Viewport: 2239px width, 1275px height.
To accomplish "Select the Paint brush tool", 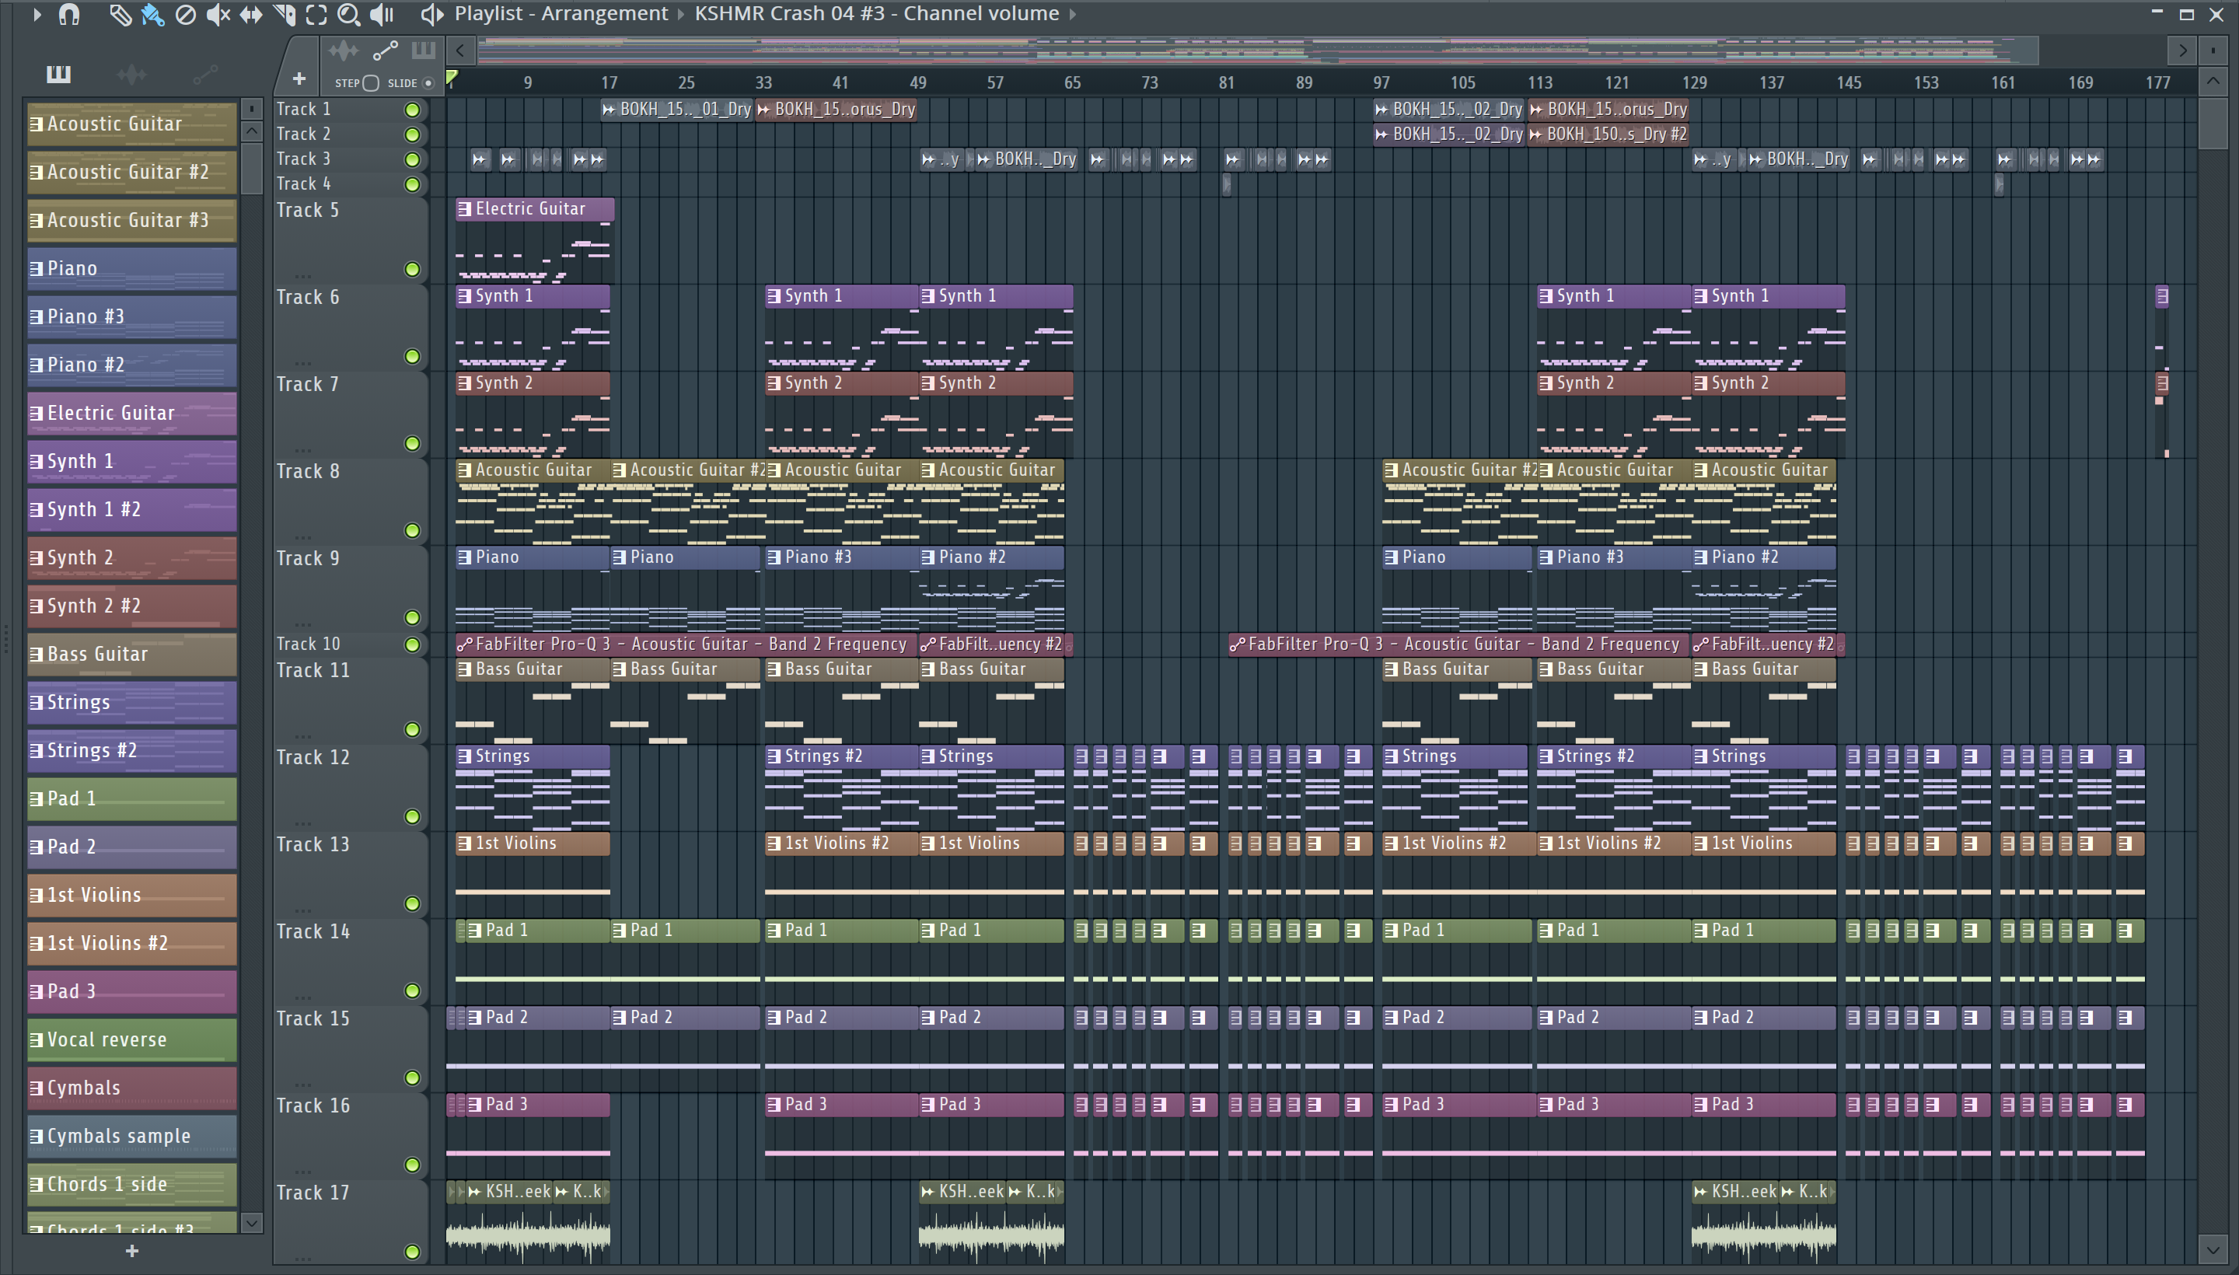I will [x=152, y=14].
